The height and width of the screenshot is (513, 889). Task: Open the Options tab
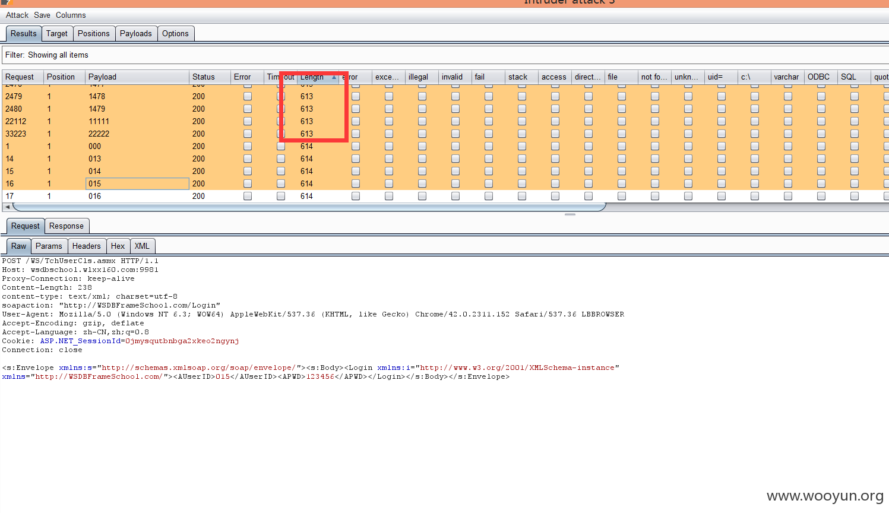(x=175, y=34)
